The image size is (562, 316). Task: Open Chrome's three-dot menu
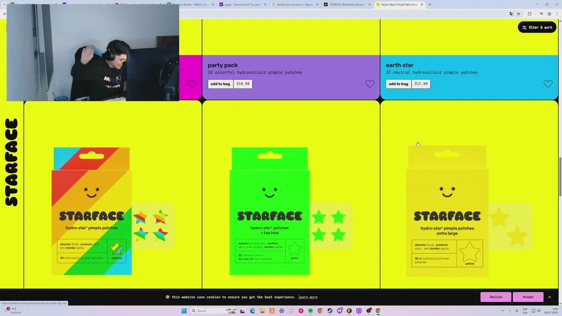(x=557, y=14)
